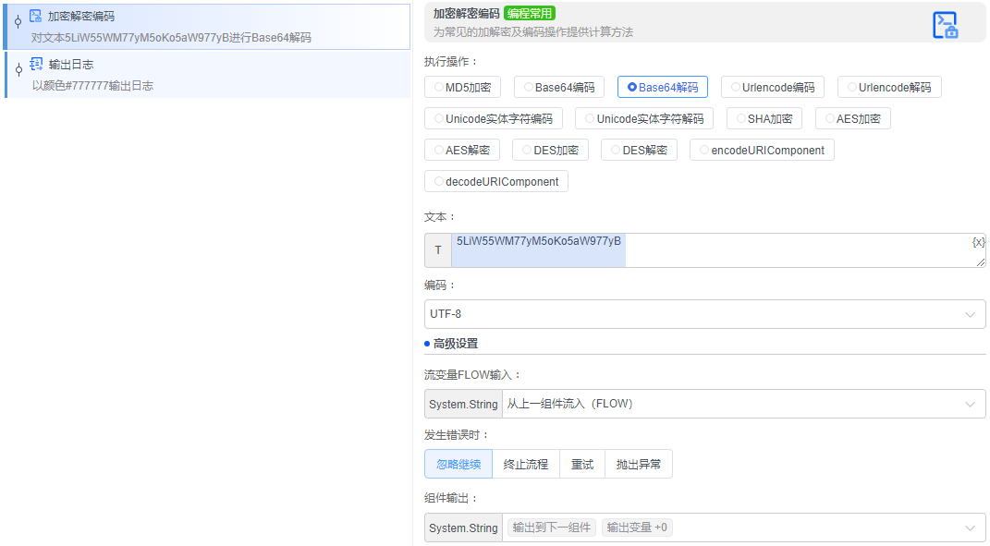Image resolution: width=990 pixels, height=546 pixels.
Task: Click the 加密解密编码 node icon in sidebar
Action: (35, 15)
